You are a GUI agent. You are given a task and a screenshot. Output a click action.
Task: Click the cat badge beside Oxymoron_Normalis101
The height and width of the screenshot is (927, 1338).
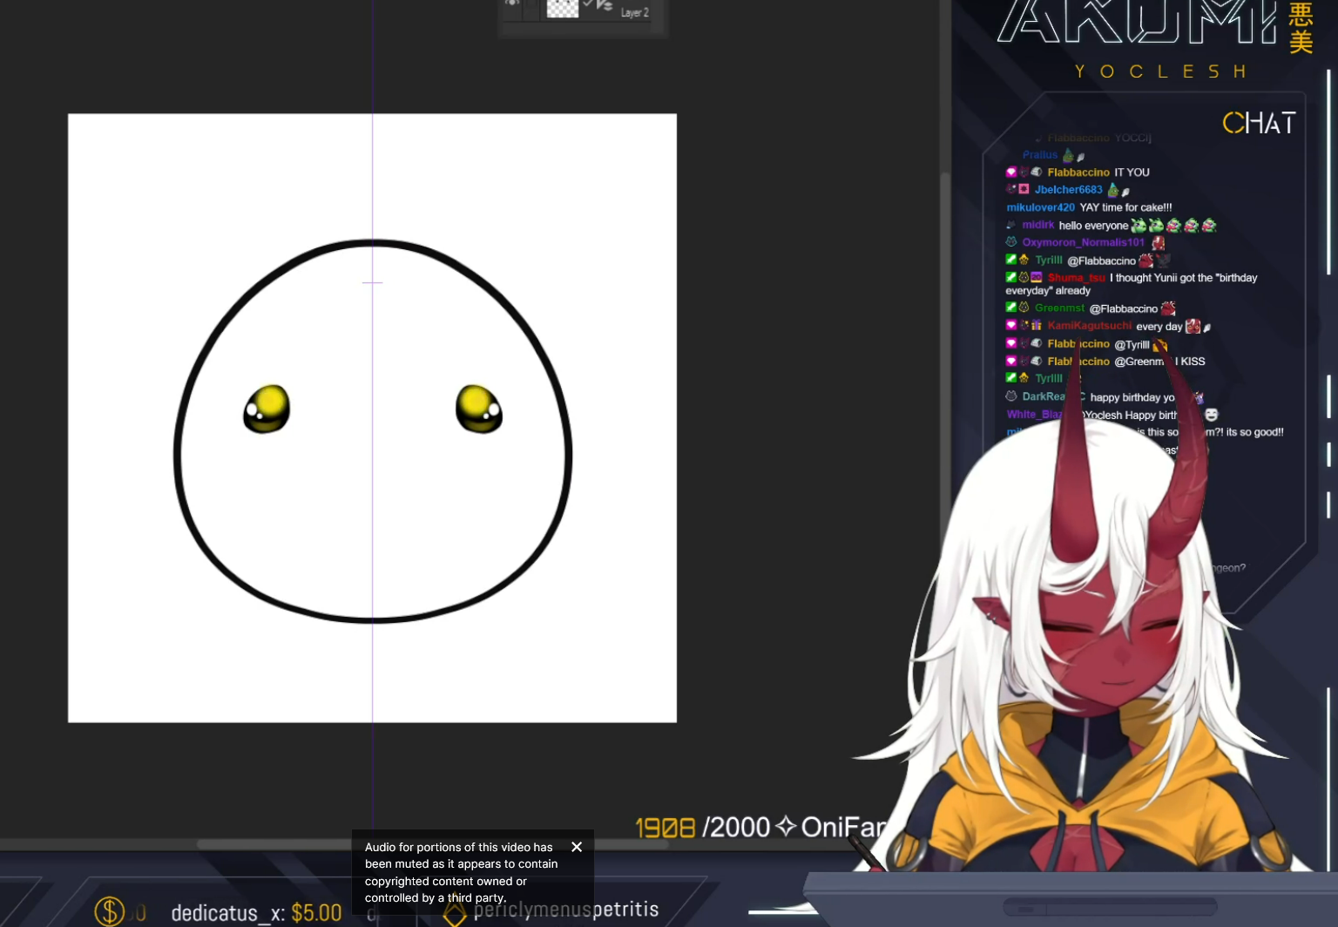pos(1011,242)
